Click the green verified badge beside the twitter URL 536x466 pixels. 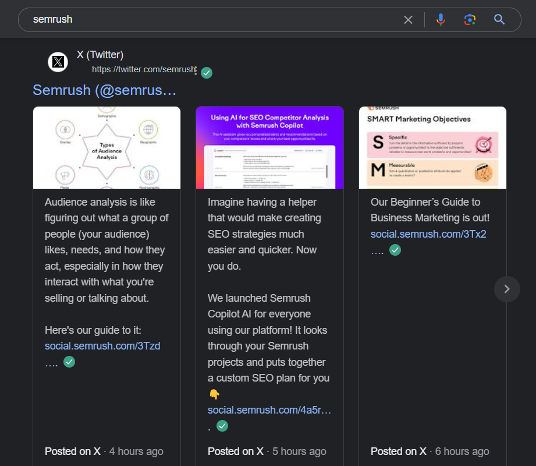coord(206,72)
